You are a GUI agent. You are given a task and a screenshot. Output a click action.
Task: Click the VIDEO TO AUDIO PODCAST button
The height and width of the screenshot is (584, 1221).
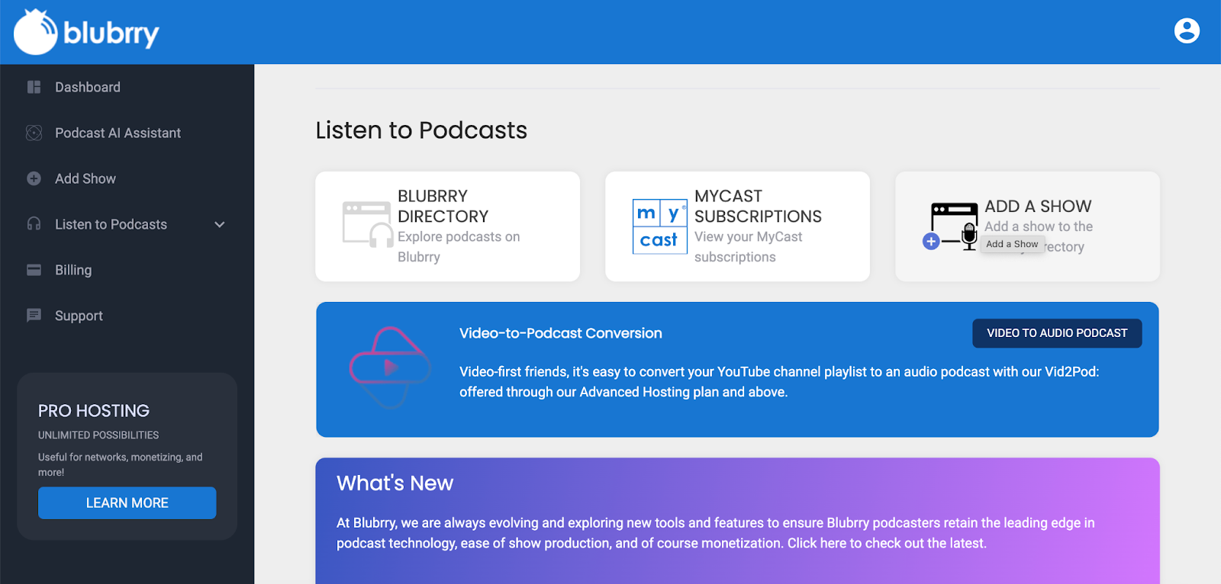click(1057, 333)
